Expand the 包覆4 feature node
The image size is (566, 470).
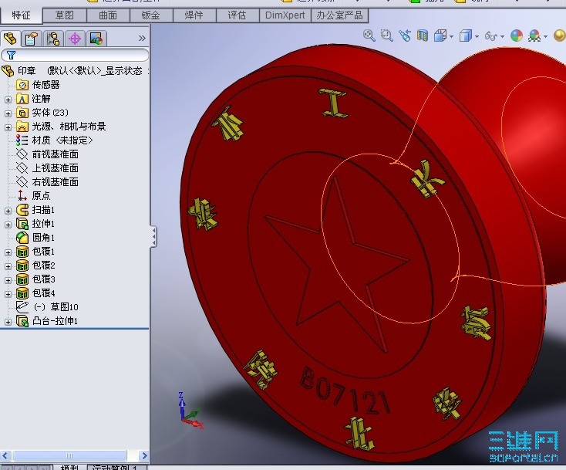coord(8,294)
